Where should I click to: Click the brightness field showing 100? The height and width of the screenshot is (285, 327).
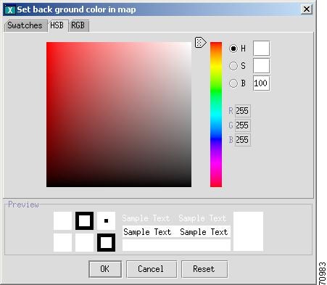261,83
